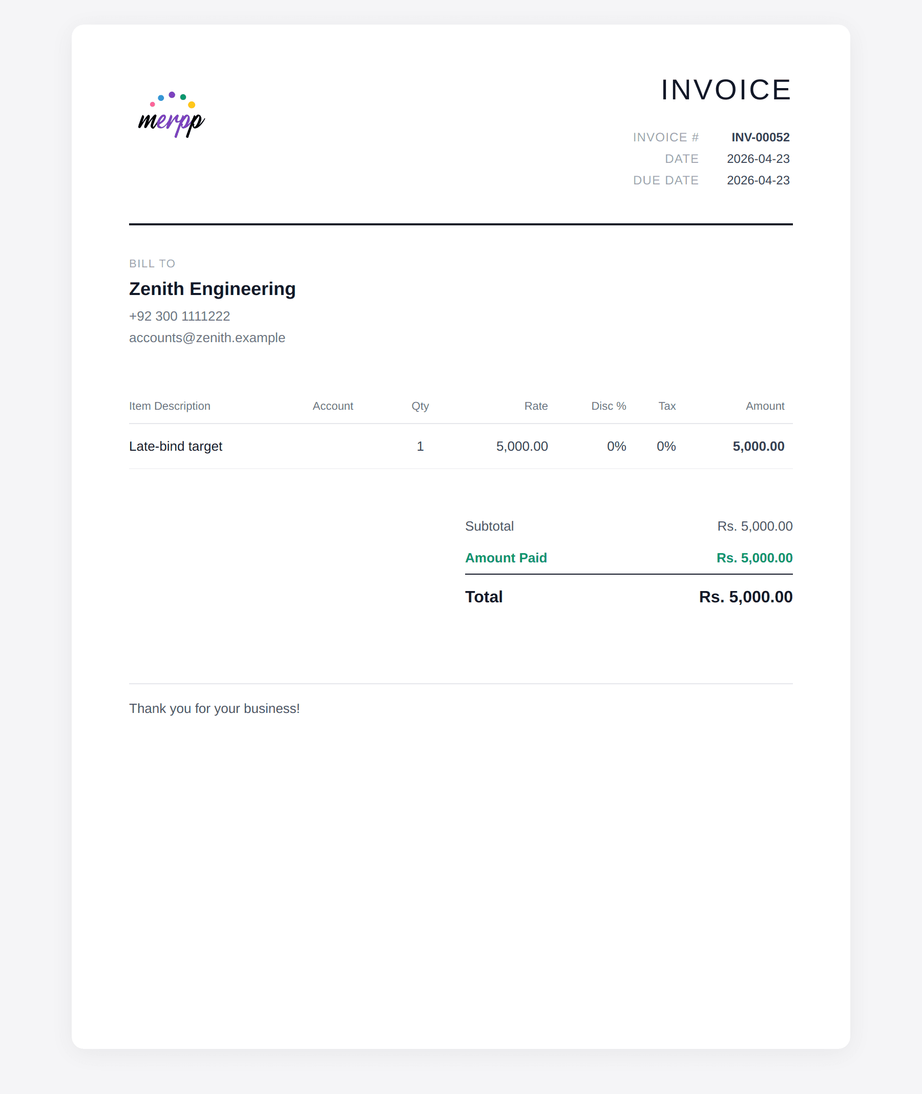Click the Late-bind target line item
Viewport: 922px width, 1094px height.
click(176, 446)
